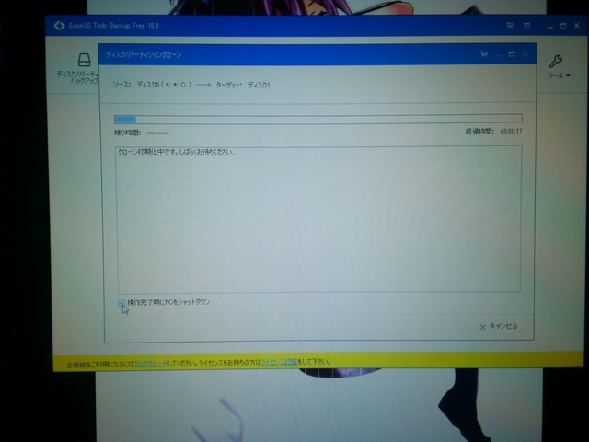Viewport: 589px width, 442px height.
Task: Maximize the clone dialog window
Action: tap(511, 54)
